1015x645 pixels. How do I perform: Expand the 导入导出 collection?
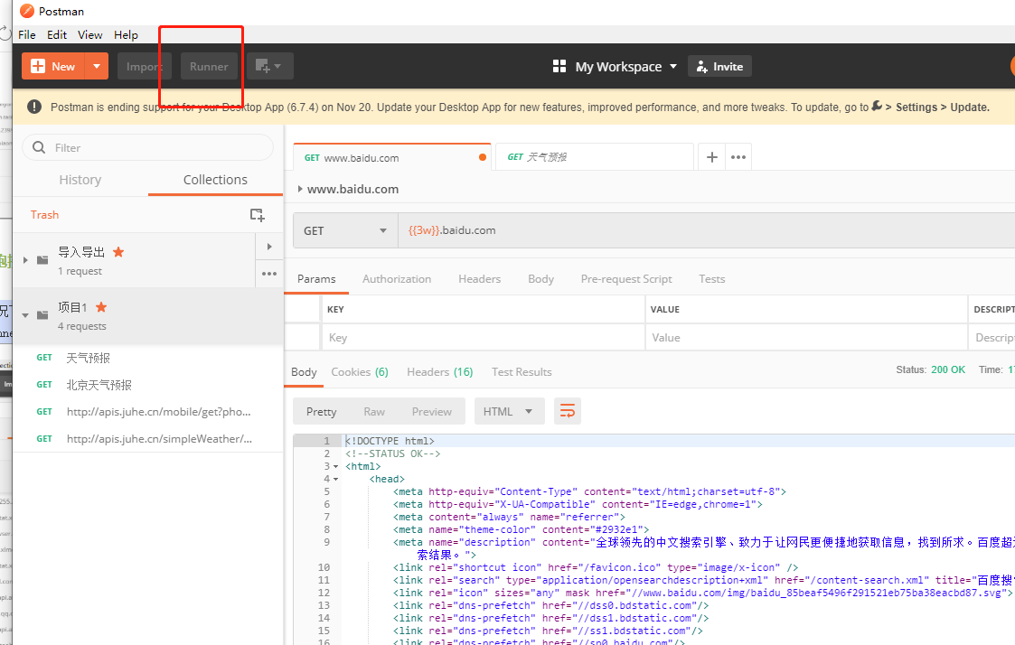[25, 260]
